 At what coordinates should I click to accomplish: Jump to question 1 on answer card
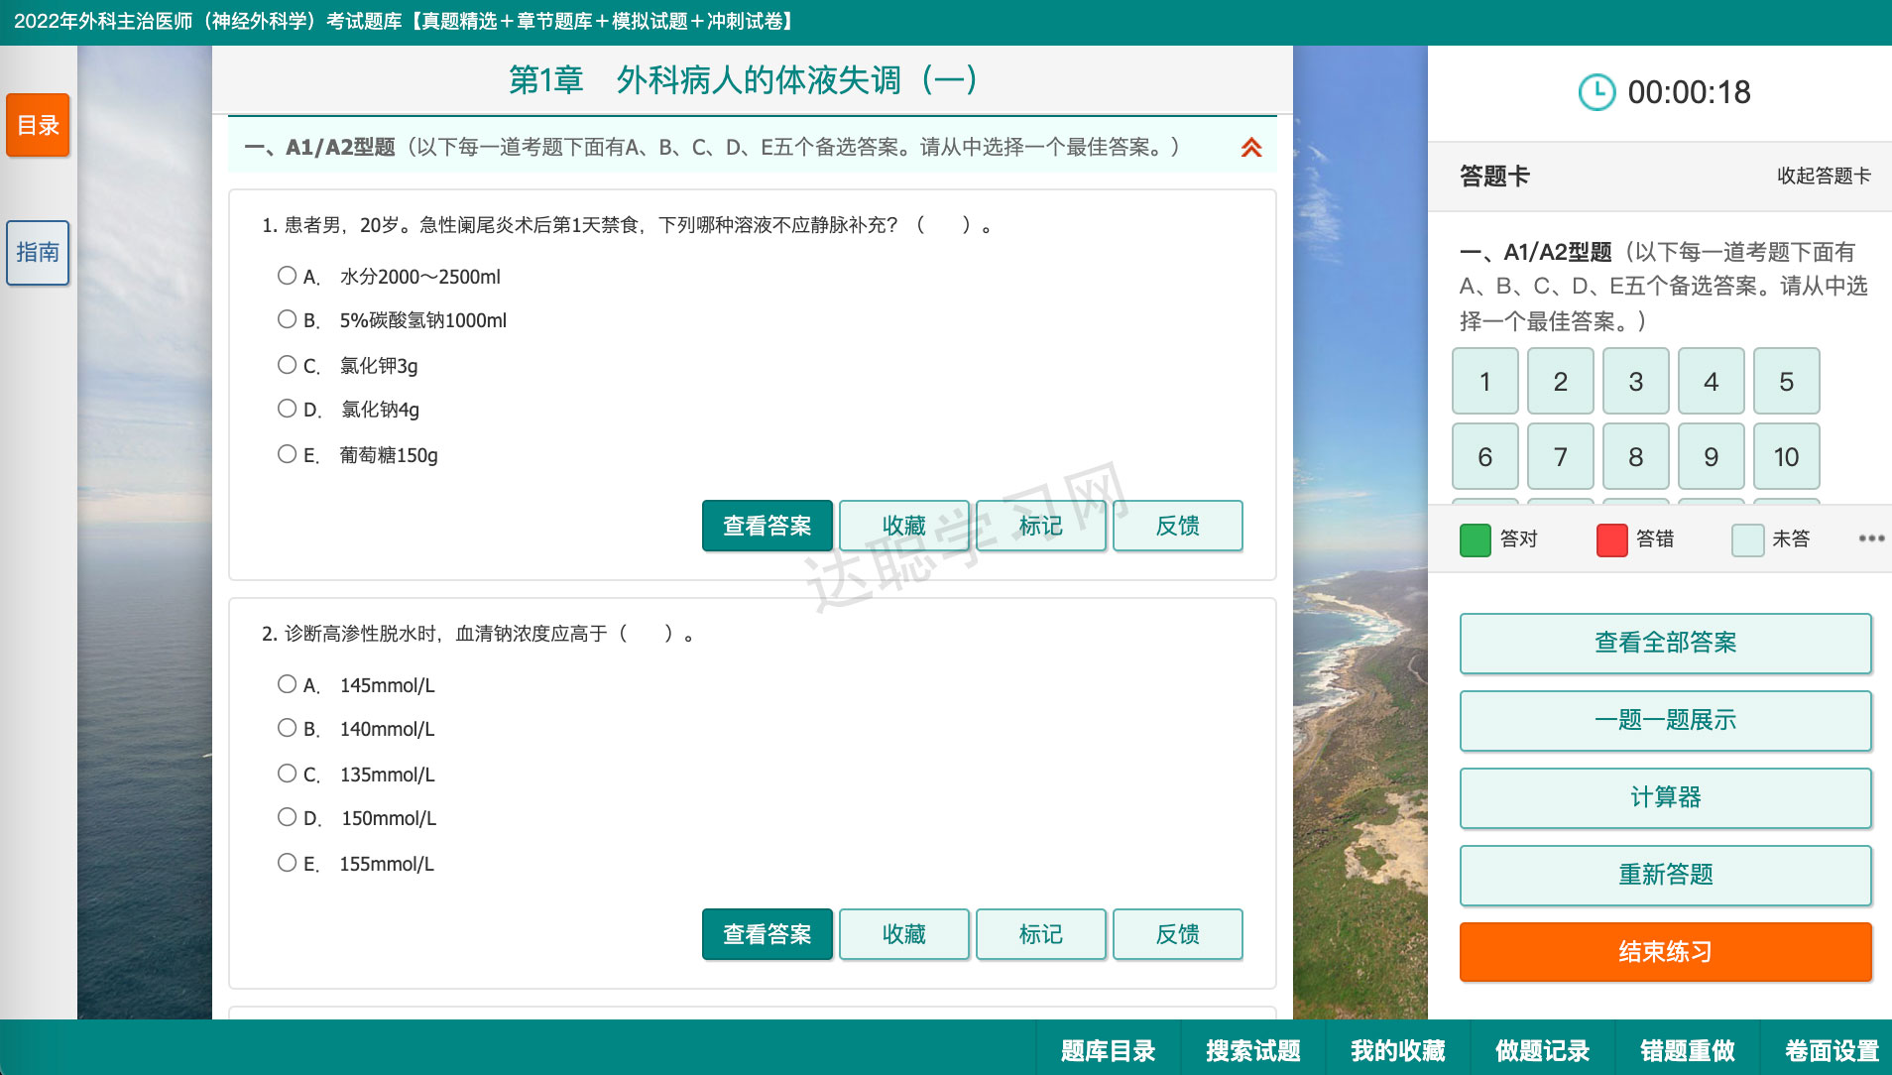[x=1485, y=382]
